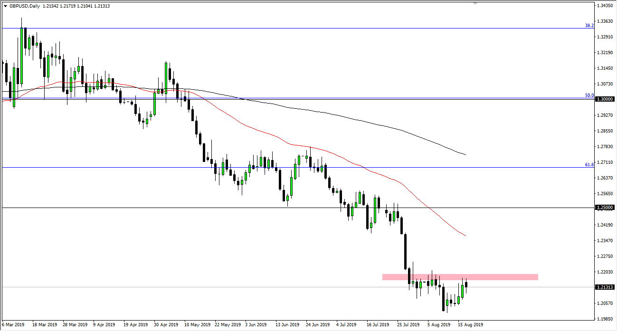Image resolution: width=617 pixels, height=331 pixels.
Task: Click the 6 Mar 2019 date label
Action: pyautogui.click(x=12, y=325)
